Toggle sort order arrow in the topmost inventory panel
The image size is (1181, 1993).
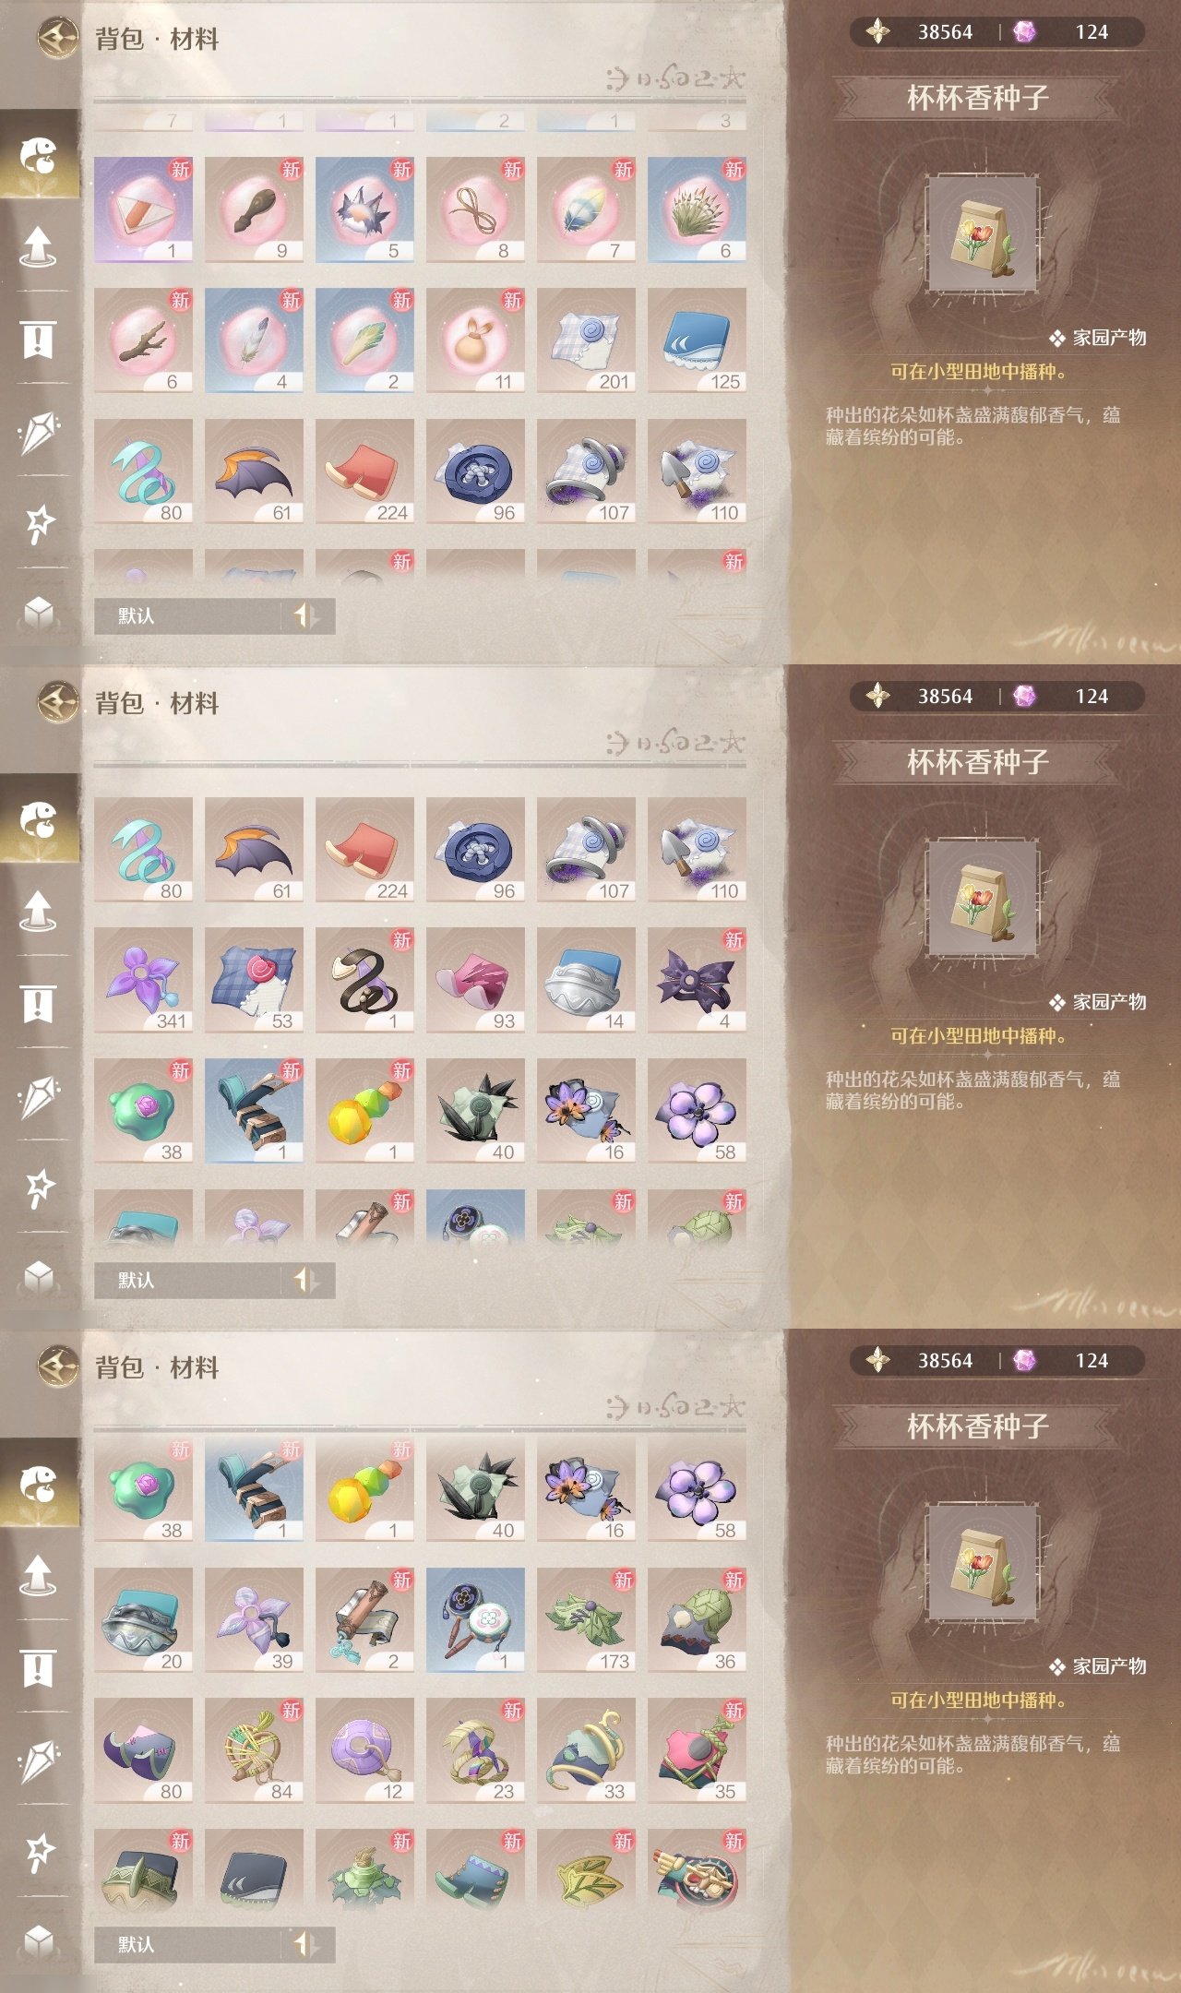pos(306,615)
